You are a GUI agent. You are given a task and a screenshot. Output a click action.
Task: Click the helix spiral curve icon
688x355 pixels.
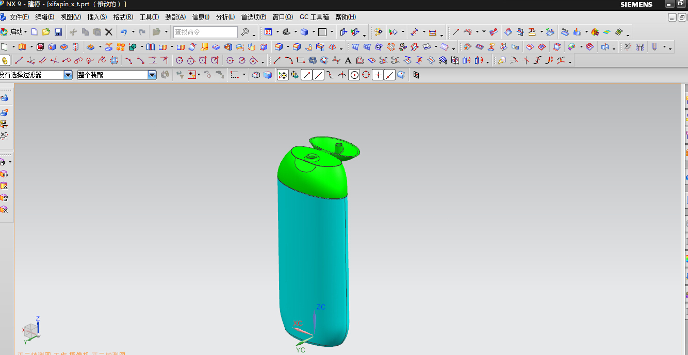pyautogui.click(x=313, y=60)
